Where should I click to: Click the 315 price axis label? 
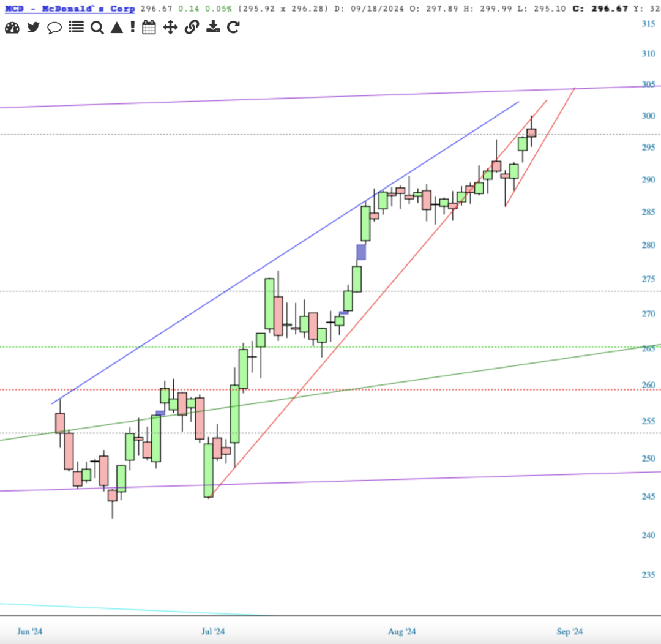[648, 24]
